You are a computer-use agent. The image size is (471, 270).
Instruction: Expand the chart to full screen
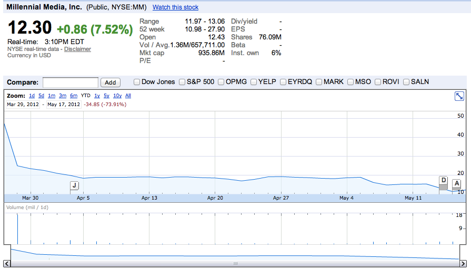coord(459,96)
